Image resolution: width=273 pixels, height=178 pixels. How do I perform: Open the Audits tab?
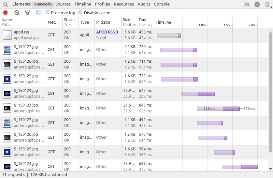pyautogui.click(x=144, y=4)
